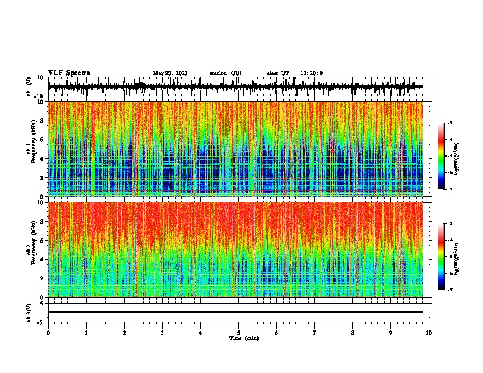Image resolution: width=483 pixels, height=373 pixels.
Task: Click time axis tick label "7"
Action: pyautogui.click(x=315, y=333)
